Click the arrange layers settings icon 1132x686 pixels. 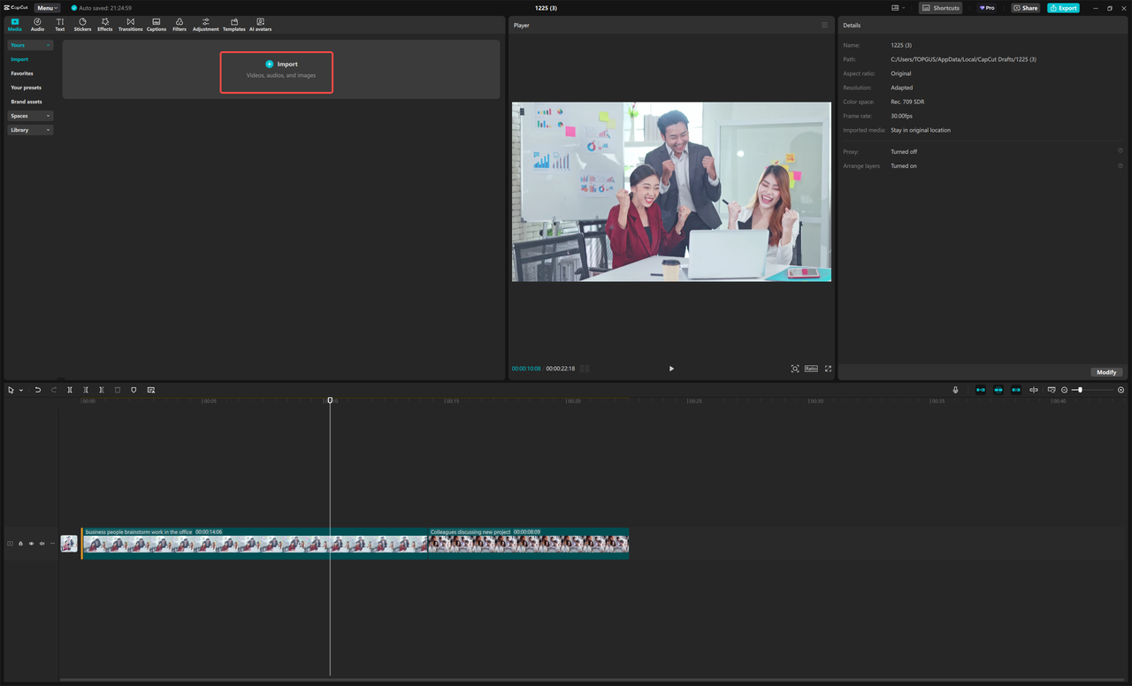[1121, 165]
